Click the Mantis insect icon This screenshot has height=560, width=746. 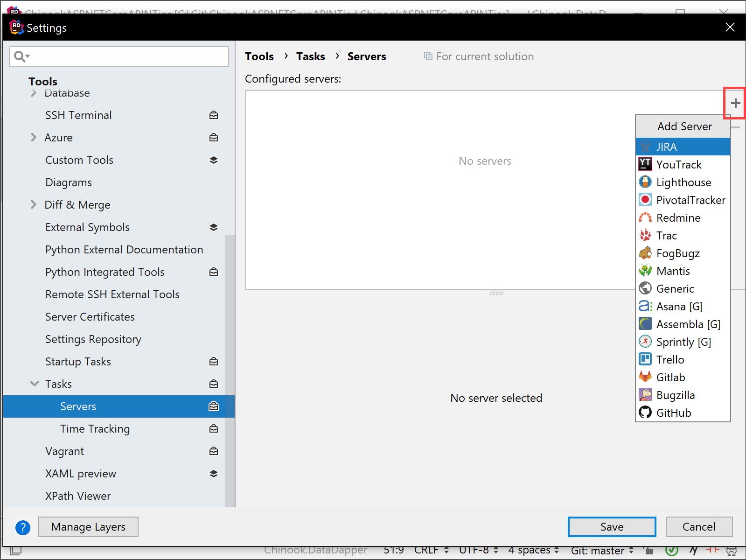(x=645, y=271)
